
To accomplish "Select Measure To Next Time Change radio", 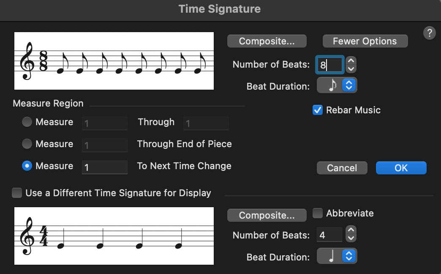I will tap(27, 166).
